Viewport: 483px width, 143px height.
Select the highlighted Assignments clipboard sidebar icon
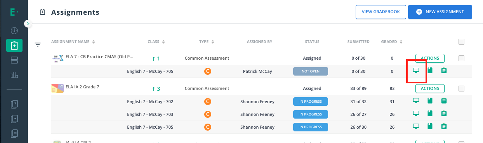tap(14, 45)
